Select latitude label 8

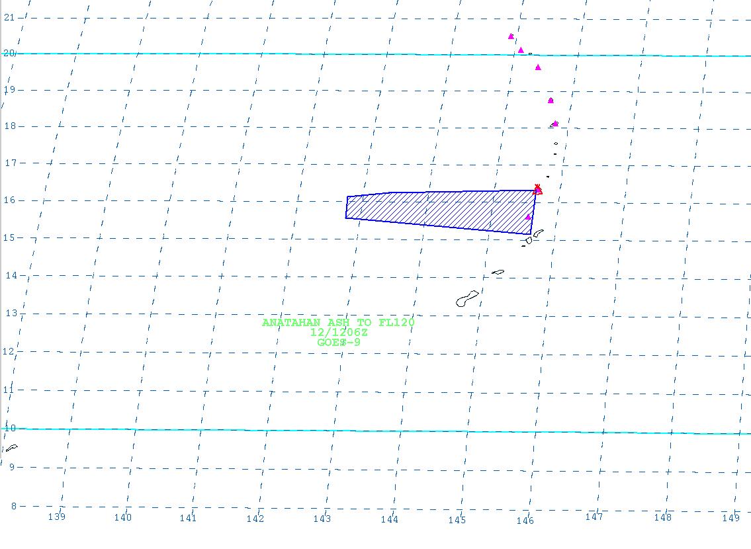click(x=14, y=506)
